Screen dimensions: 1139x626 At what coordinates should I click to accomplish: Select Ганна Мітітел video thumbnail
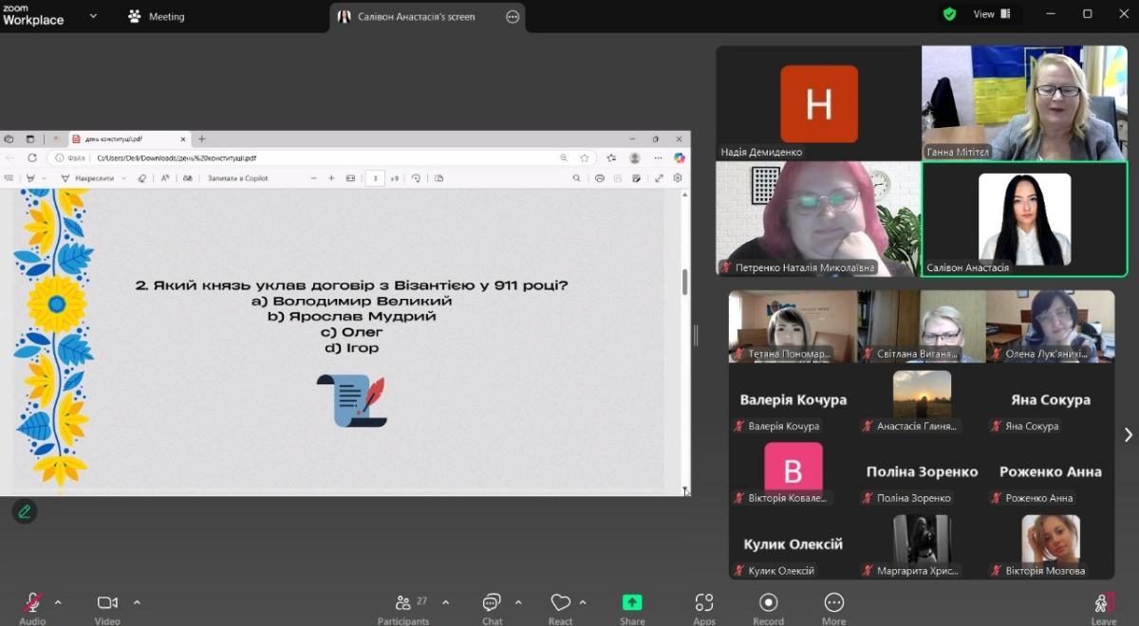(1024, 103)
